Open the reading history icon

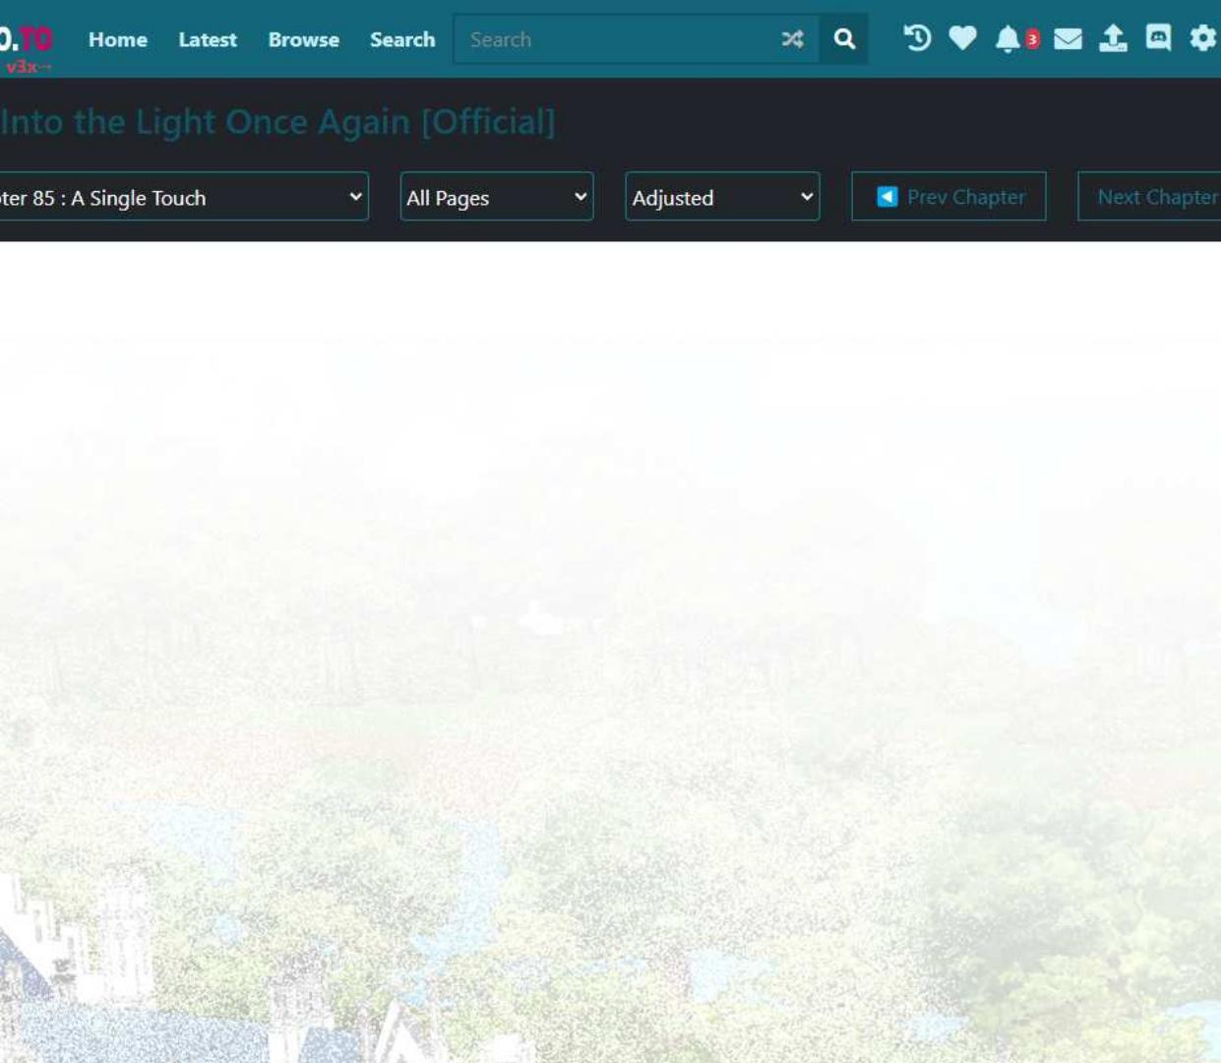(917, 38)
